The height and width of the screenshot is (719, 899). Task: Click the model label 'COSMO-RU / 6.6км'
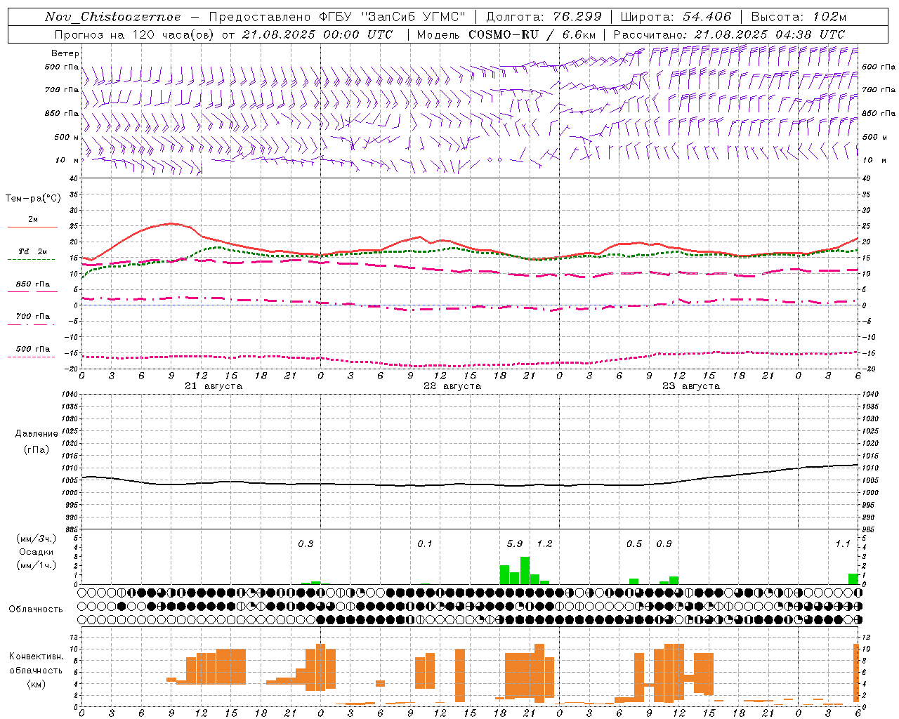click(532, 34)
